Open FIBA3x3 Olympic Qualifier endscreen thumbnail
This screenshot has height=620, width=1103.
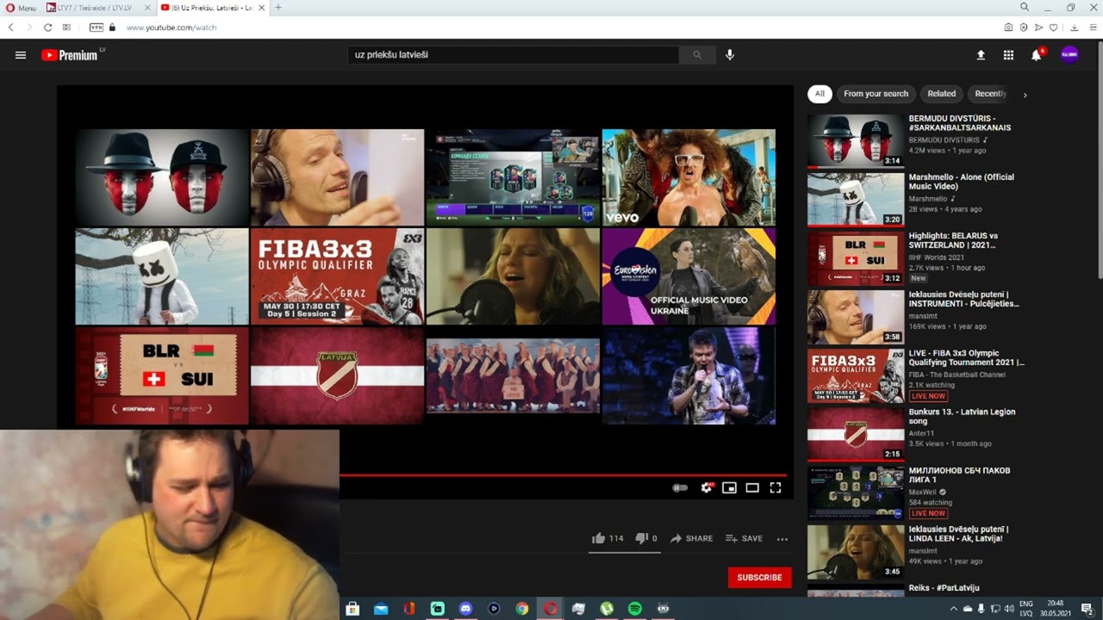337,276
